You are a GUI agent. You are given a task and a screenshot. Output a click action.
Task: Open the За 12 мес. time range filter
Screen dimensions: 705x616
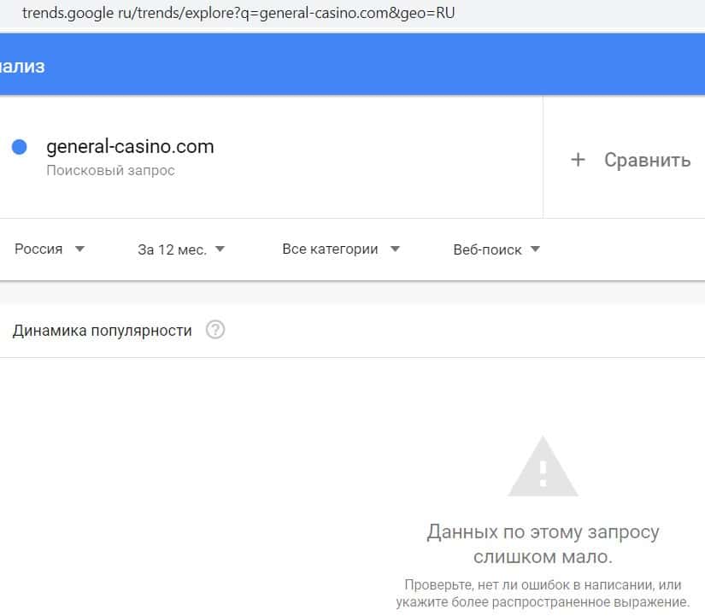coord(172,249)
